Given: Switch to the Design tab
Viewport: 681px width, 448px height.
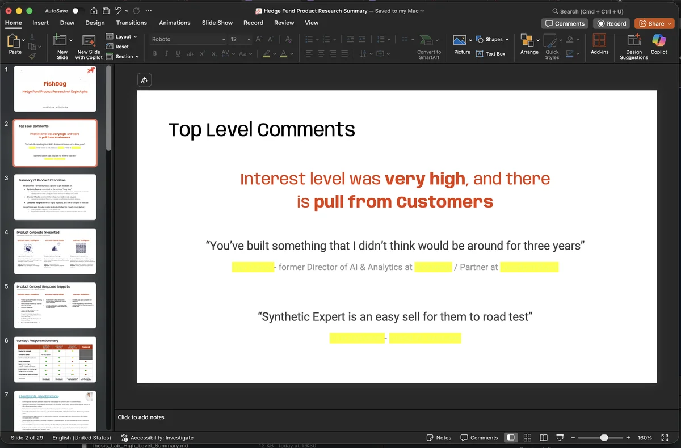Looking at the screenshot, I should [95, 23].
